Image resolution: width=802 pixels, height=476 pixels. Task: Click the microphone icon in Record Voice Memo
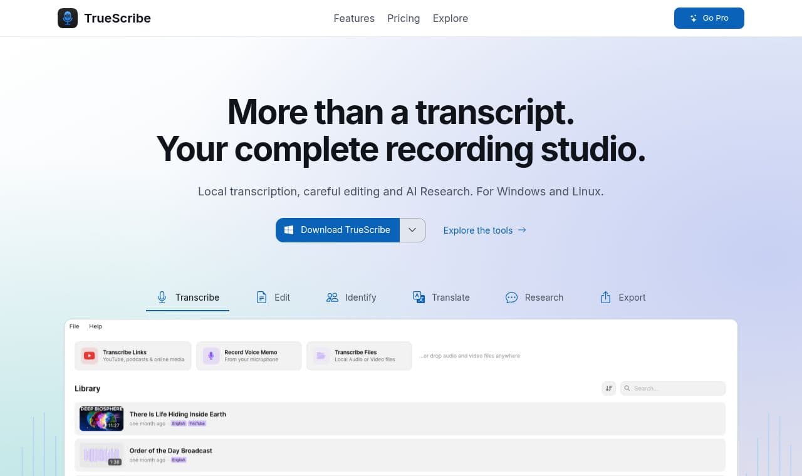[211, 356]
